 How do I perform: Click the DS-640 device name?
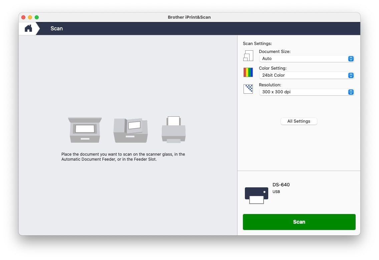[281, 185]
